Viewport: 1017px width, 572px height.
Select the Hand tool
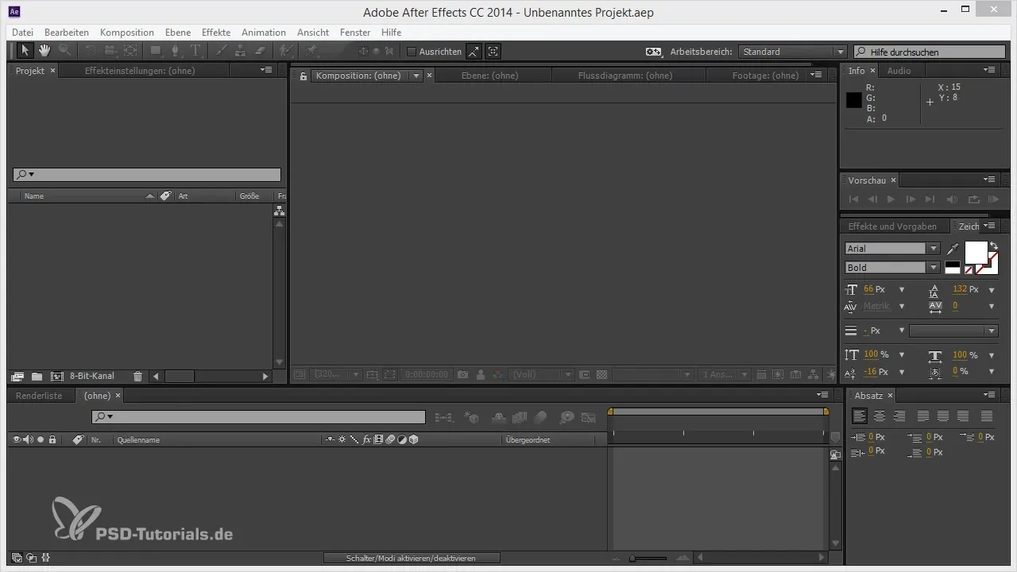point(44,51)
